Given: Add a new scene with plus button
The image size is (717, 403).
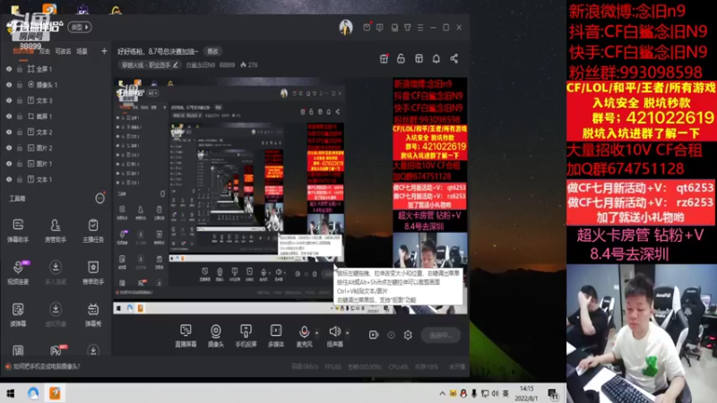Looking at the screenshot, I should click(104, 51).
